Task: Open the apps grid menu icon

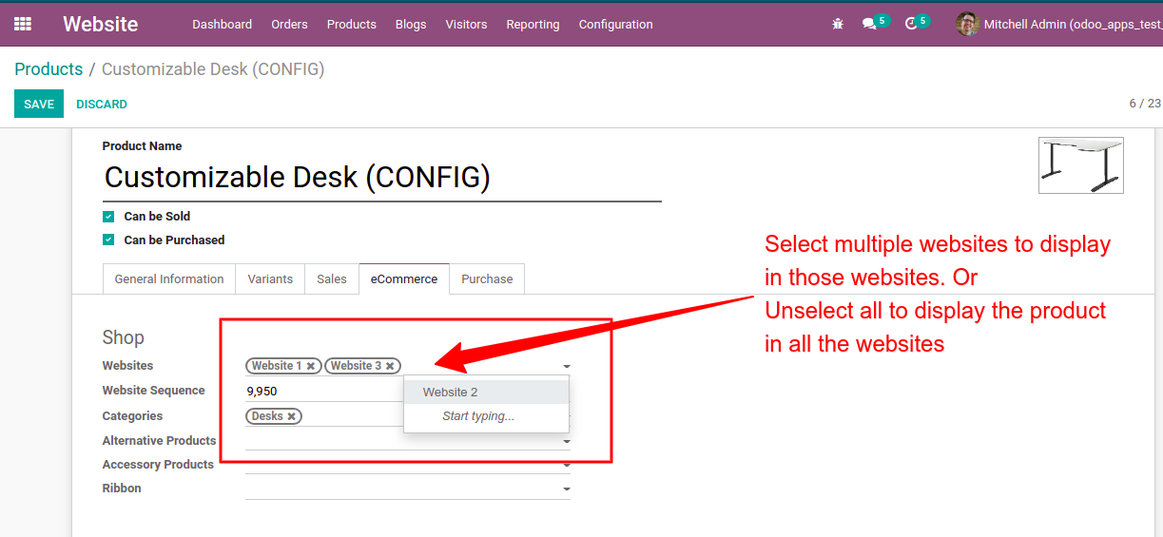Action: [23, 24]
